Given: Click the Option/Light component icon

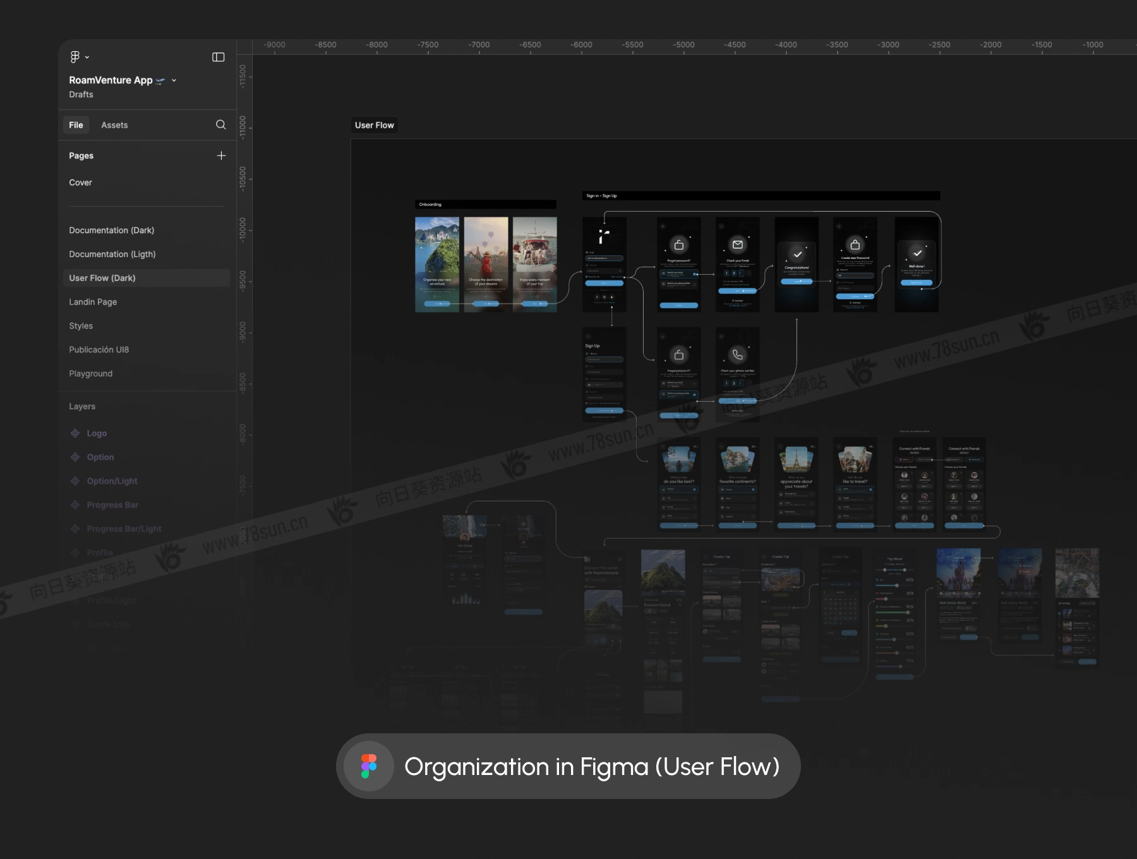Looking at the screenshot, I should coord(75,481).
